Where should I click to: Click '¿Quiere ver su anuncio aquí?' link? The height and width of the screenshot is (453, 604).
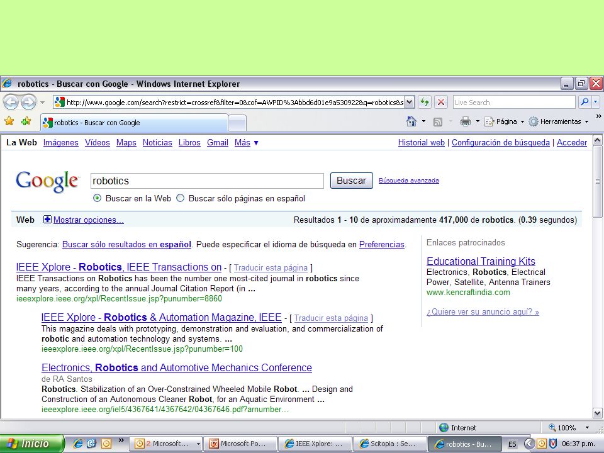[483, 312]
